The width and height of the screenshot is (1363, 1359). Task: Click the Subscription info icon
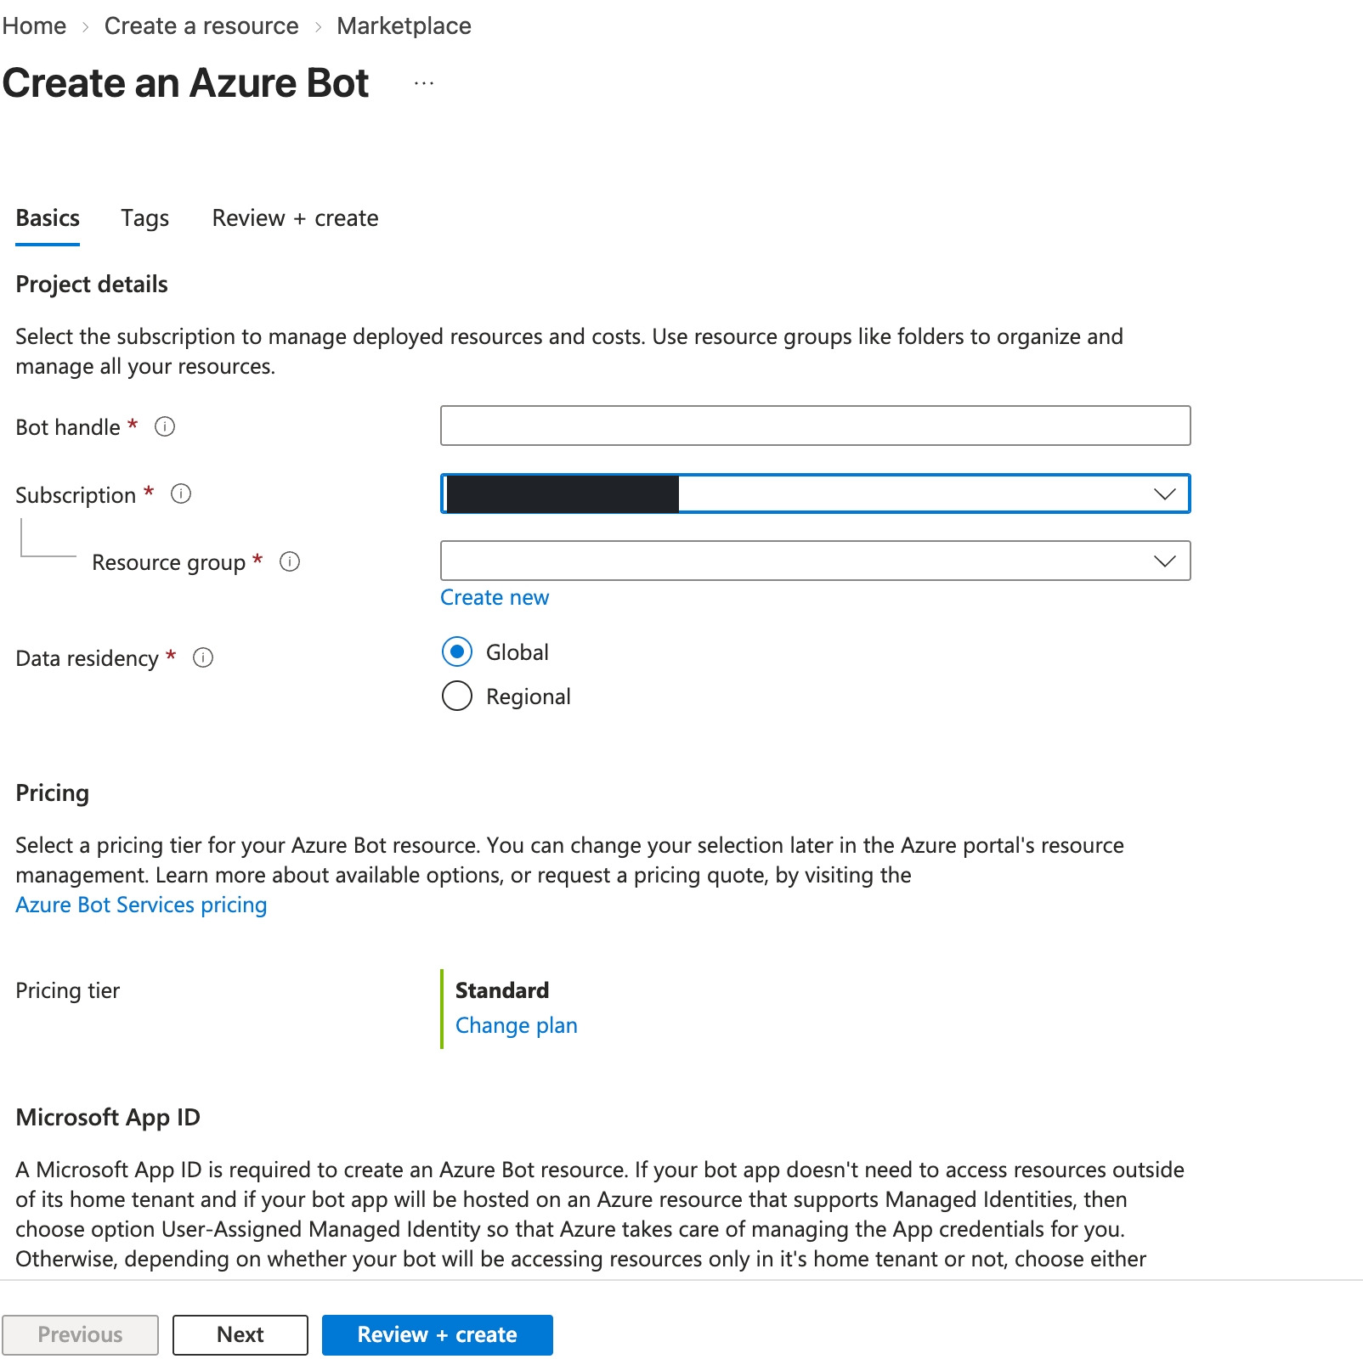(181, 493)
